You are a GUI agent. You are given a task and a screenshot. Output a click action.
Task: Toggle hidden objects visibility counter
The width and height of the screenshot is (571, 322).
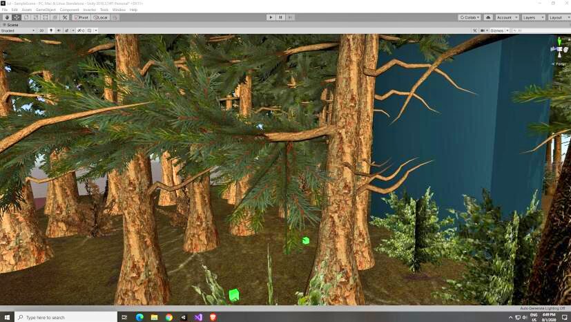pyautogui.click(x=81, y=30)
